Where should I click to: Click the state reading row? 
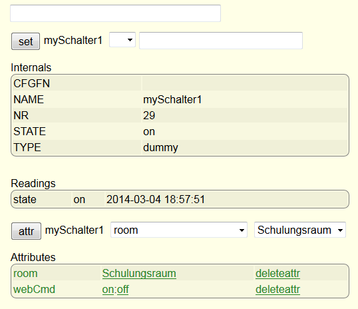pos(180,199)
